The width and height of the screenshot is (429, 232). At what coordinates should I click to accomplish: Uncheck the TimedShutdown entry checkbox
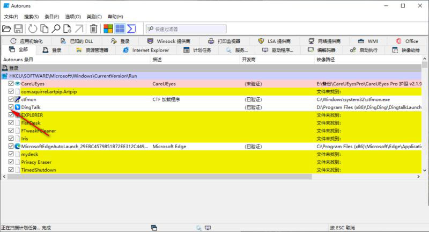click(11, 170)
